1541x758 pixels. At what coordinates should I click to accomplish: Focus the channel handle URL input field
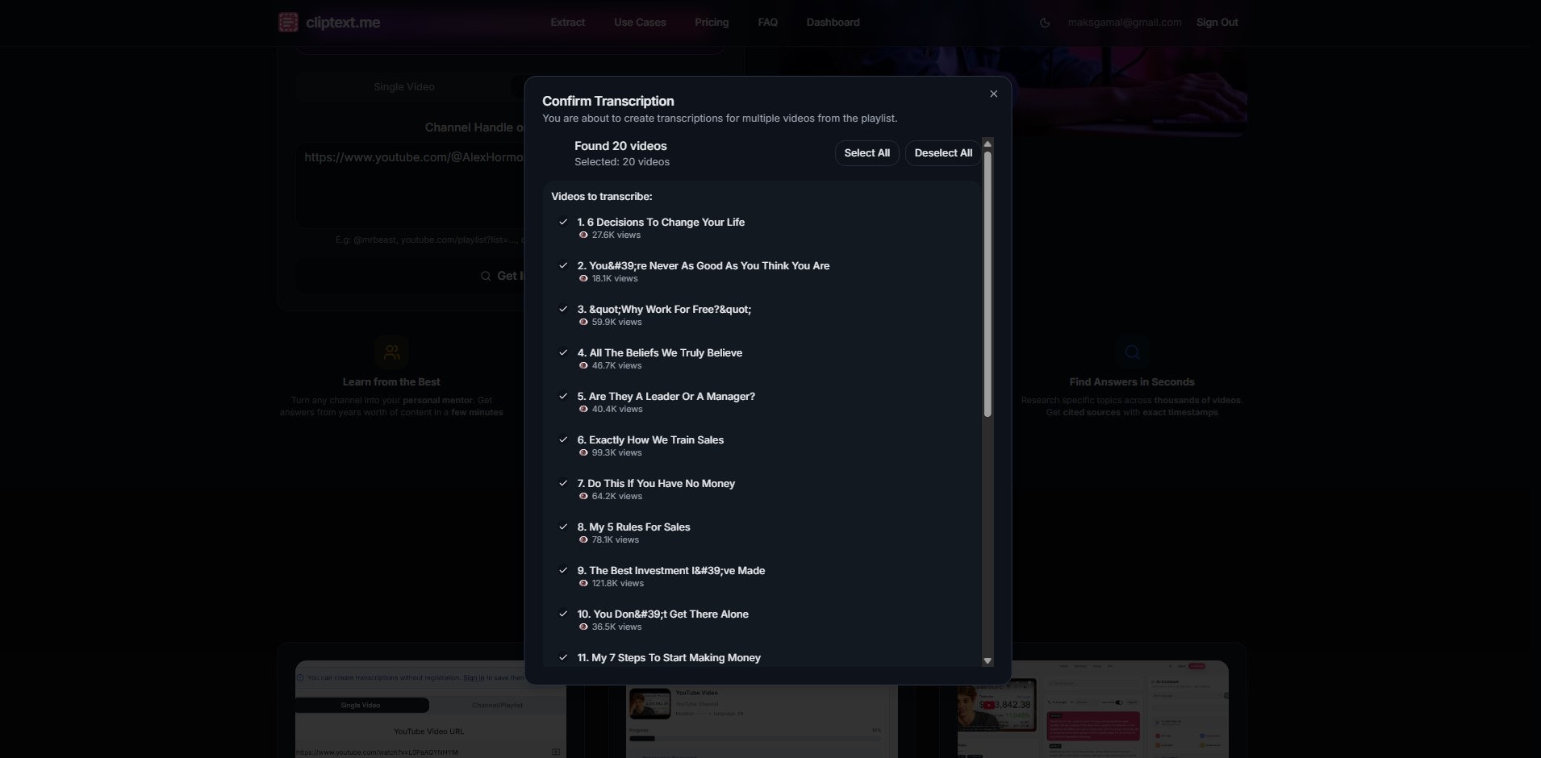coord(411,185)
